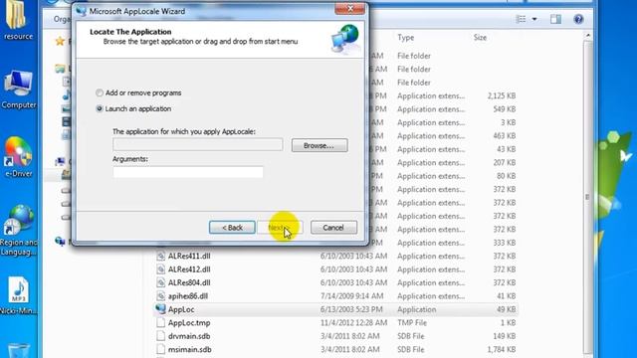637x358 pixels.
Task: Select the ALRes412.dll file name
Action: 189,269
